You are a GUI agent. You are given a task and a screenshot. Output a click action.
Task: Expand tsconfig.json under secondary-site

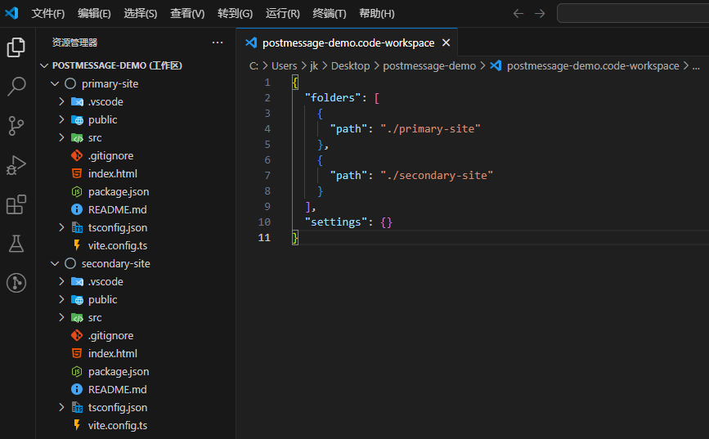pos(61,407)
